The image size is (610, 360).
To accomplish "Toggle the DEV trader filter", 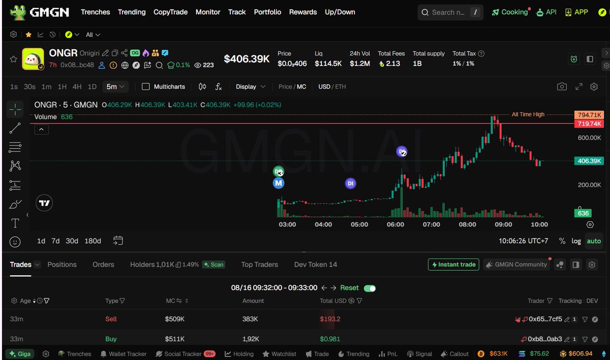I will [x=592, y=301].
